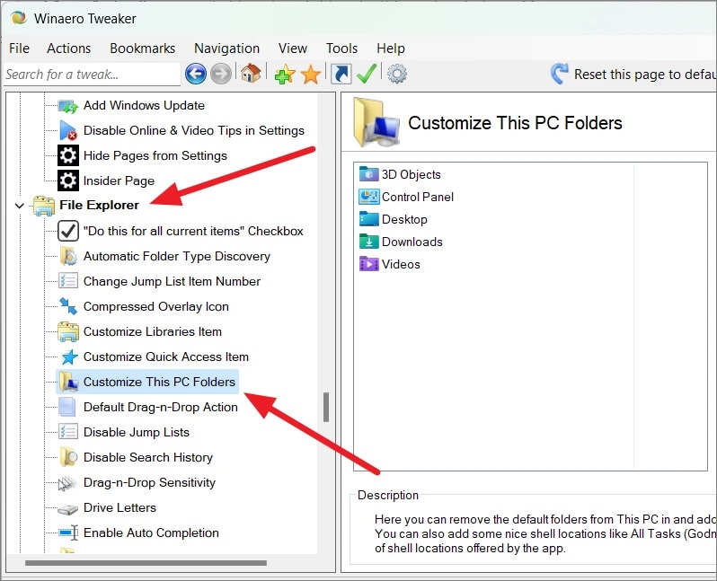The width and height of the screenshot is (717, 581).
Task: Open bookmarks with the orange star icon
Action: tap(311, 74)
